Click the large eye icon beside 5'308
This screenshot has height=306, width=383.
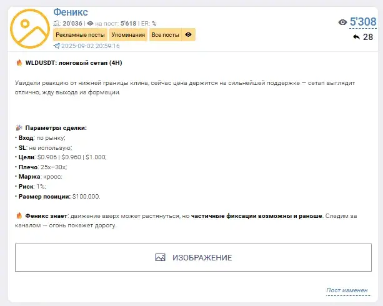tap(342, 22)
